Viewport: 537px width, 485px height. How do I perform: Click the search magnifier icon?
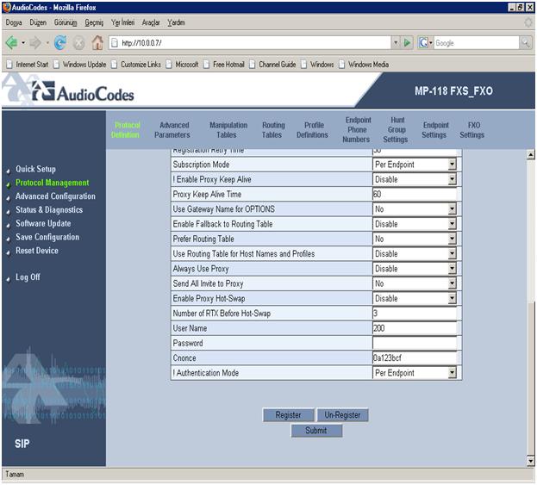tap(526, 42)
